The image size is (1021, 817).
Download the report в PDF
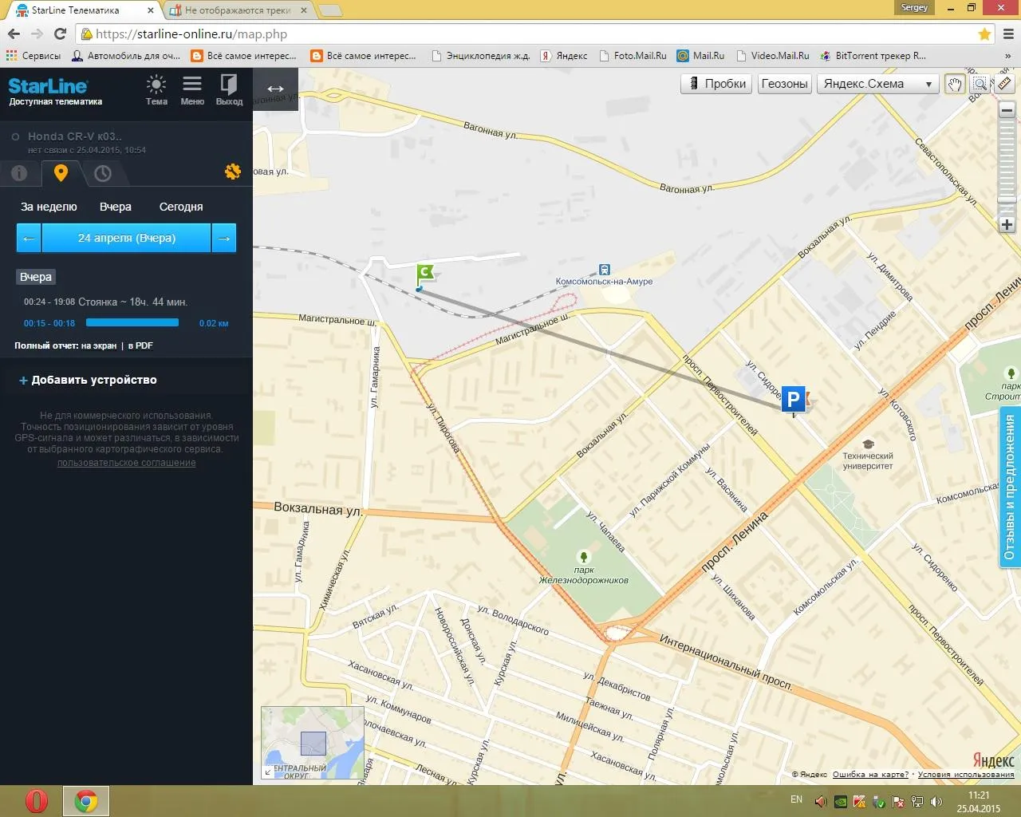140,345
